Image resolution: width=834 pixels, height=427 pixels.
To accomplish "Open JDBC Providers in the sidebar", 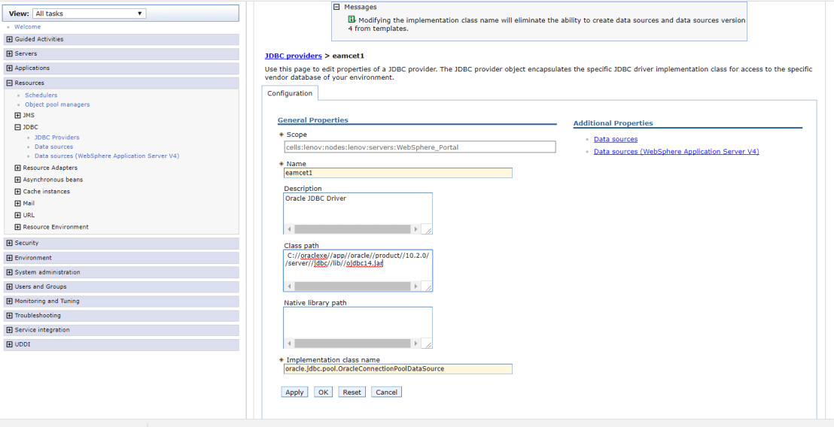I will tap(56, 138).
